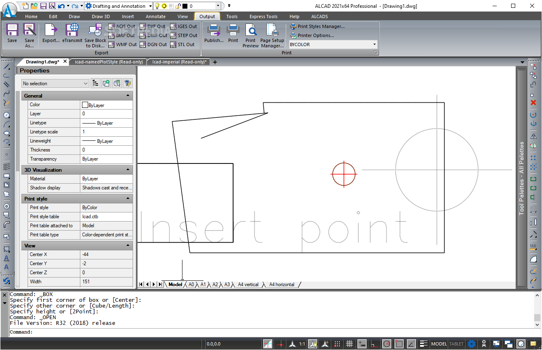Export drawing with ACIS Out
The image size is (542, 350).
tap(122, 26)
